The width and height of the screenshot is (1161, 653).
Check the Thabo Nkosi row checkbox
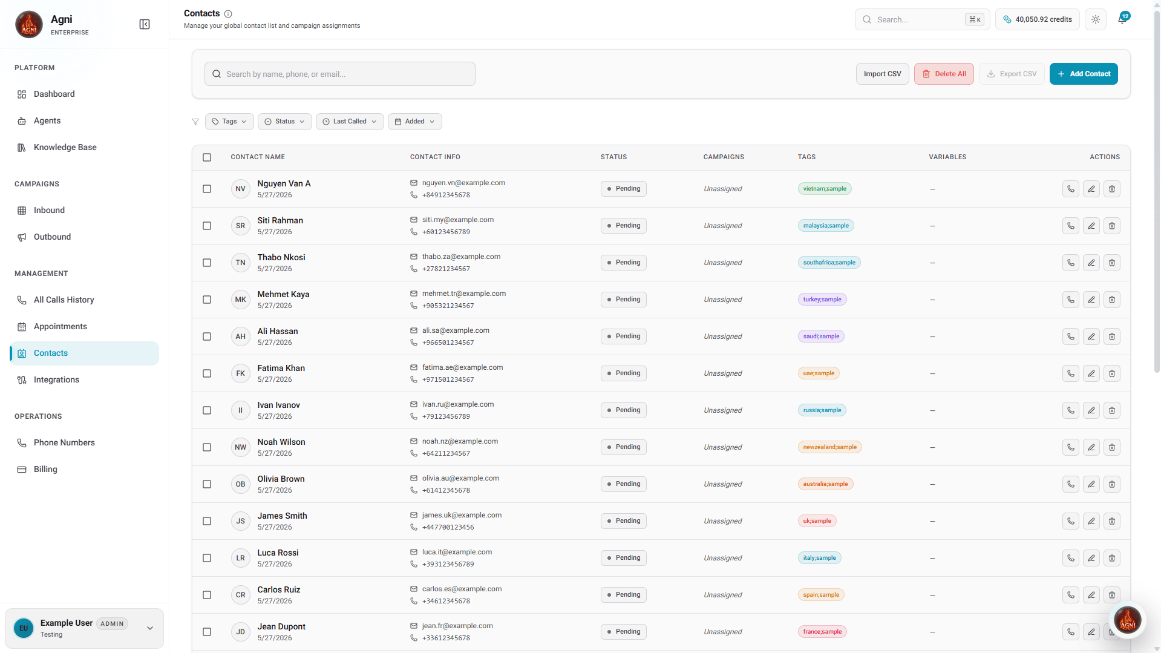[207, 263]
